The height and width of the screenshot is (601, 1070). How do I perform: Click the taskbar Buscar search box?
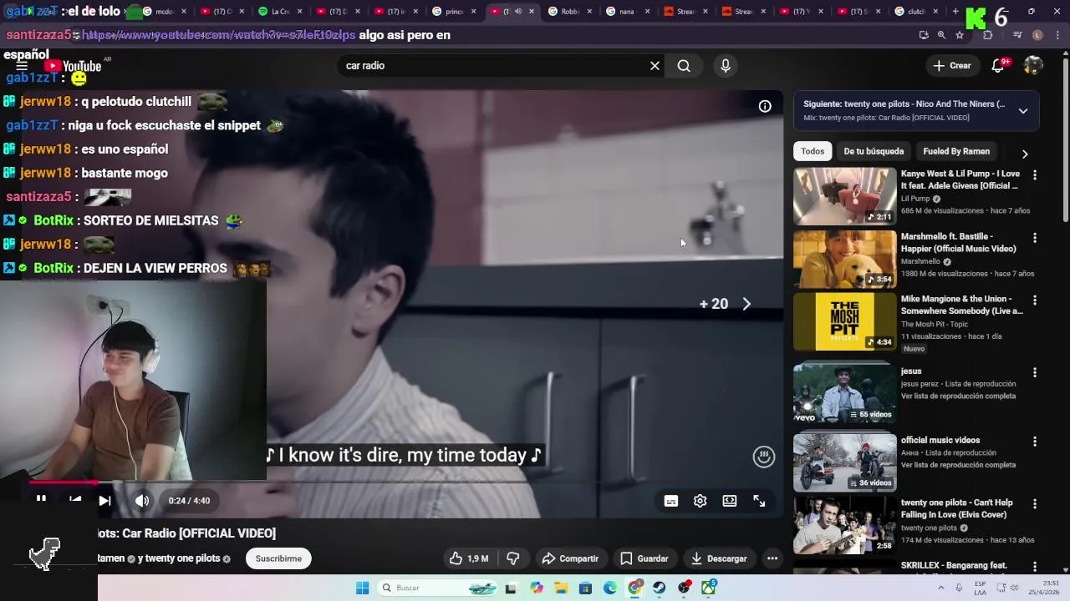tap(439, 588)
